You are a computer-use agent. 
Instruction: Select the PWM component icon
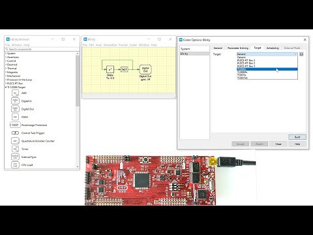coord(15,117)
